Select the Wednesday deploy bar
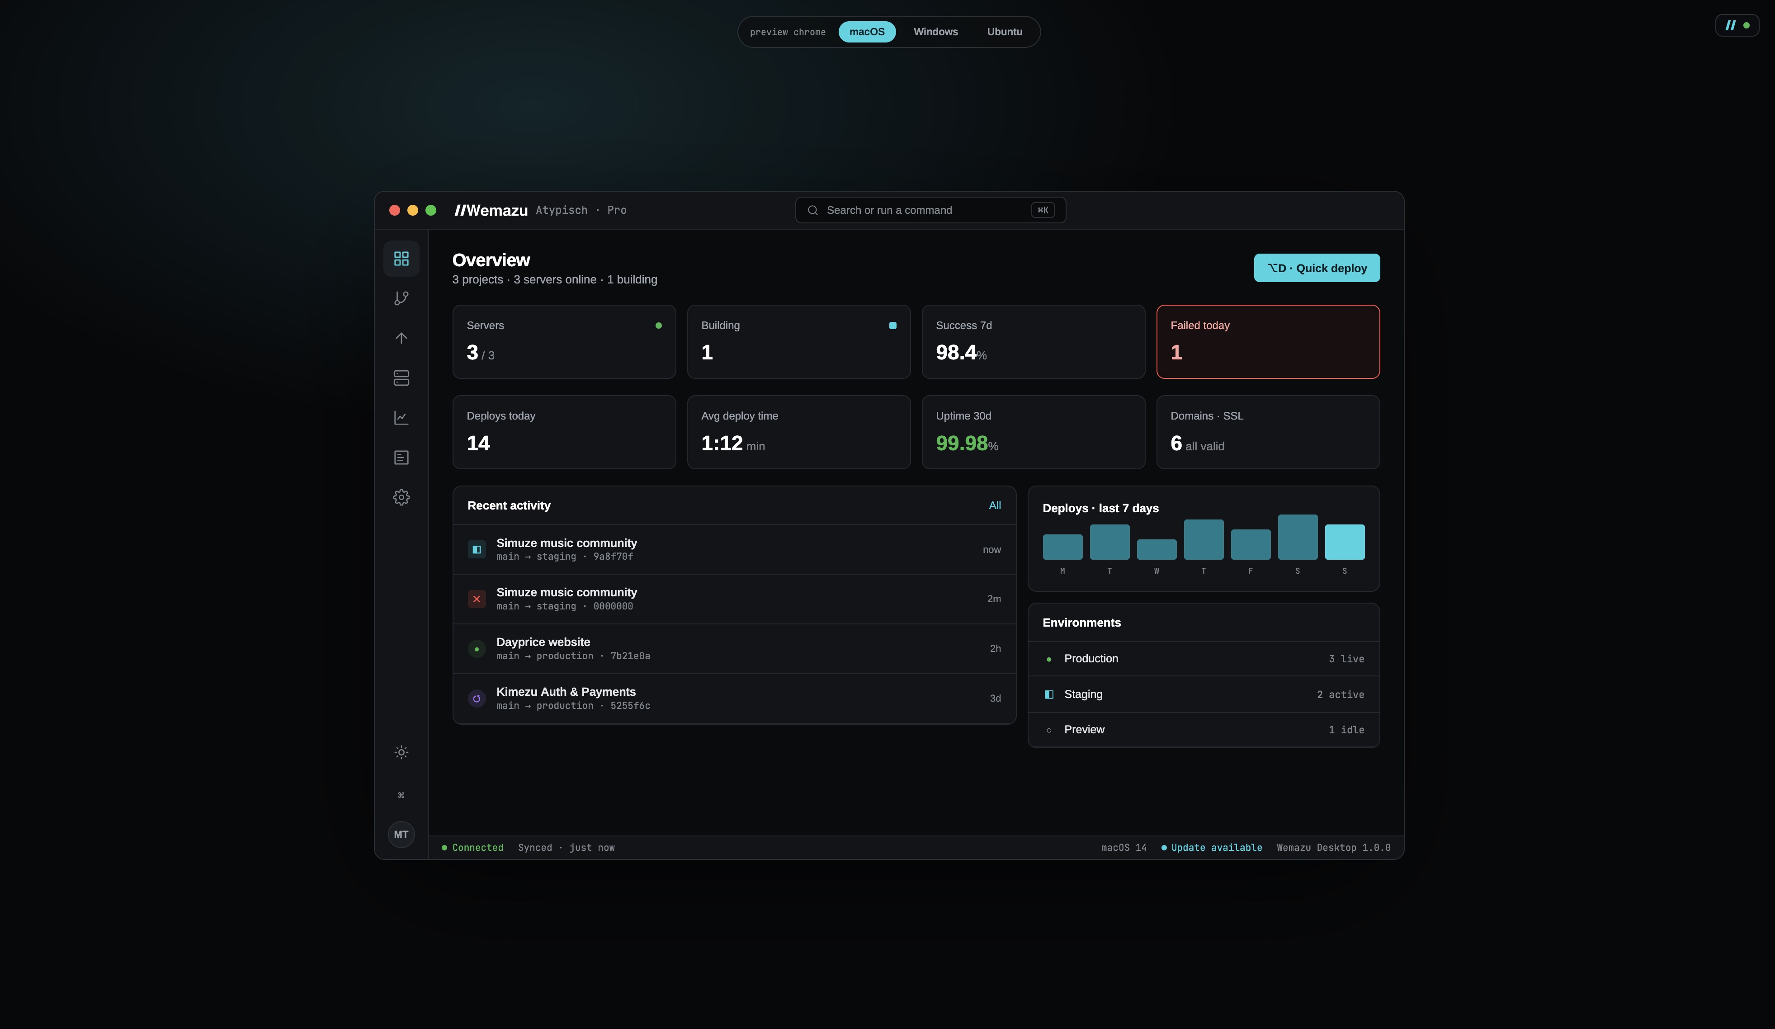 1156,549
